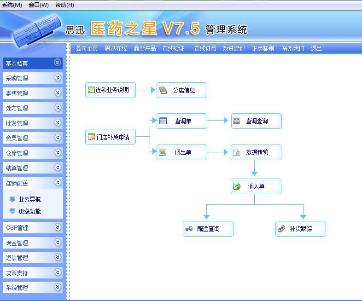Image resolution: width=362 pixels, height=301 pixels.
Task: Expand the 采购管理 section chevron
Action: (x=58, y=77)
